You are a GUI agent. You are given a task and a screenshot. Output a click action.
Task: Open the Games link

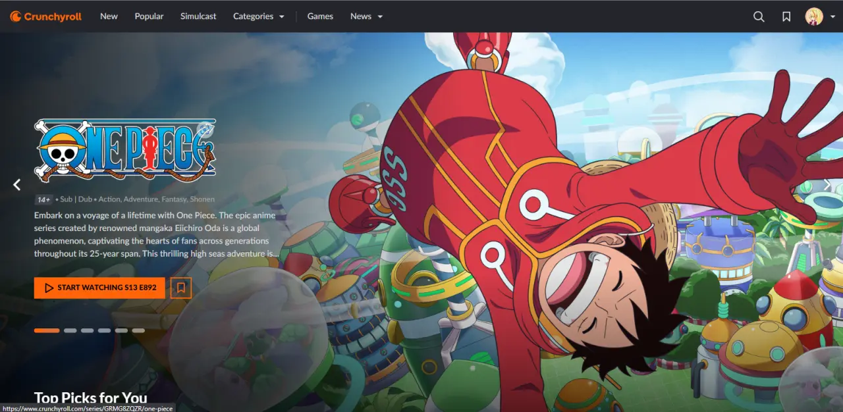coord(320,16)
